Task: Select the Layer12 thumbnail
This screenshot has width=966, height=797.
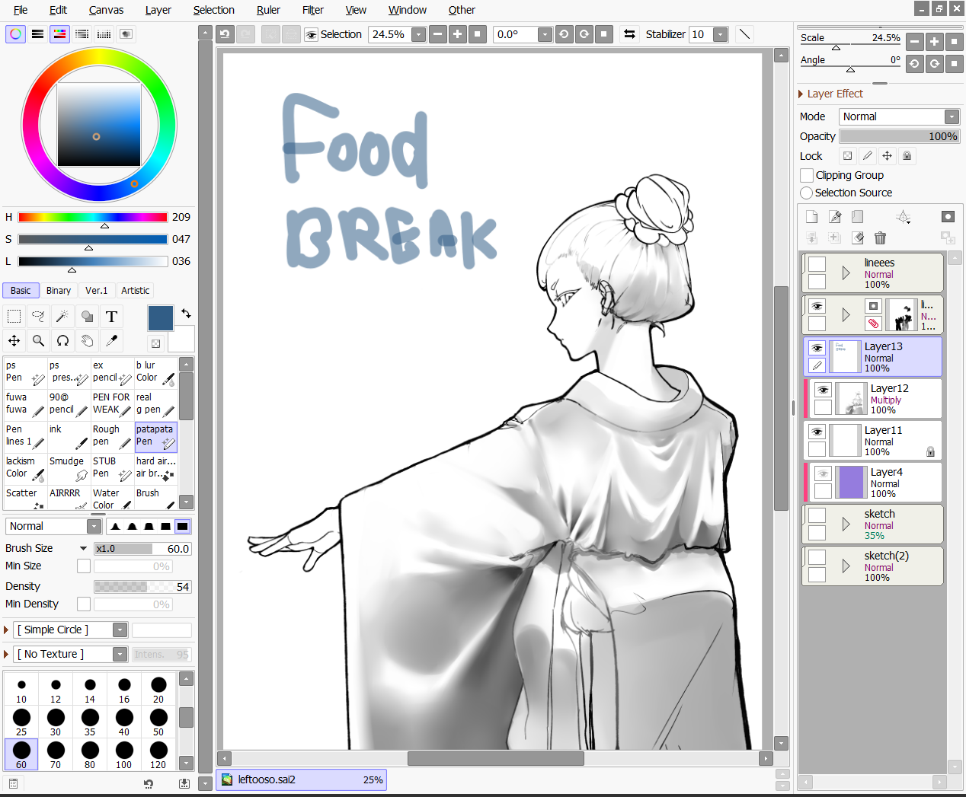Action: [x=849, y=398]
